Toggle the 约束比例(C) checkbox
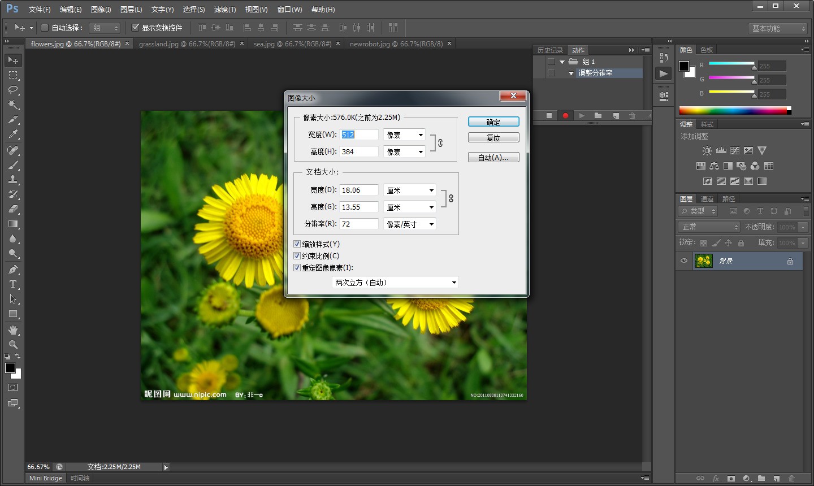The image size is (814, 486). (x=297, y=256)
